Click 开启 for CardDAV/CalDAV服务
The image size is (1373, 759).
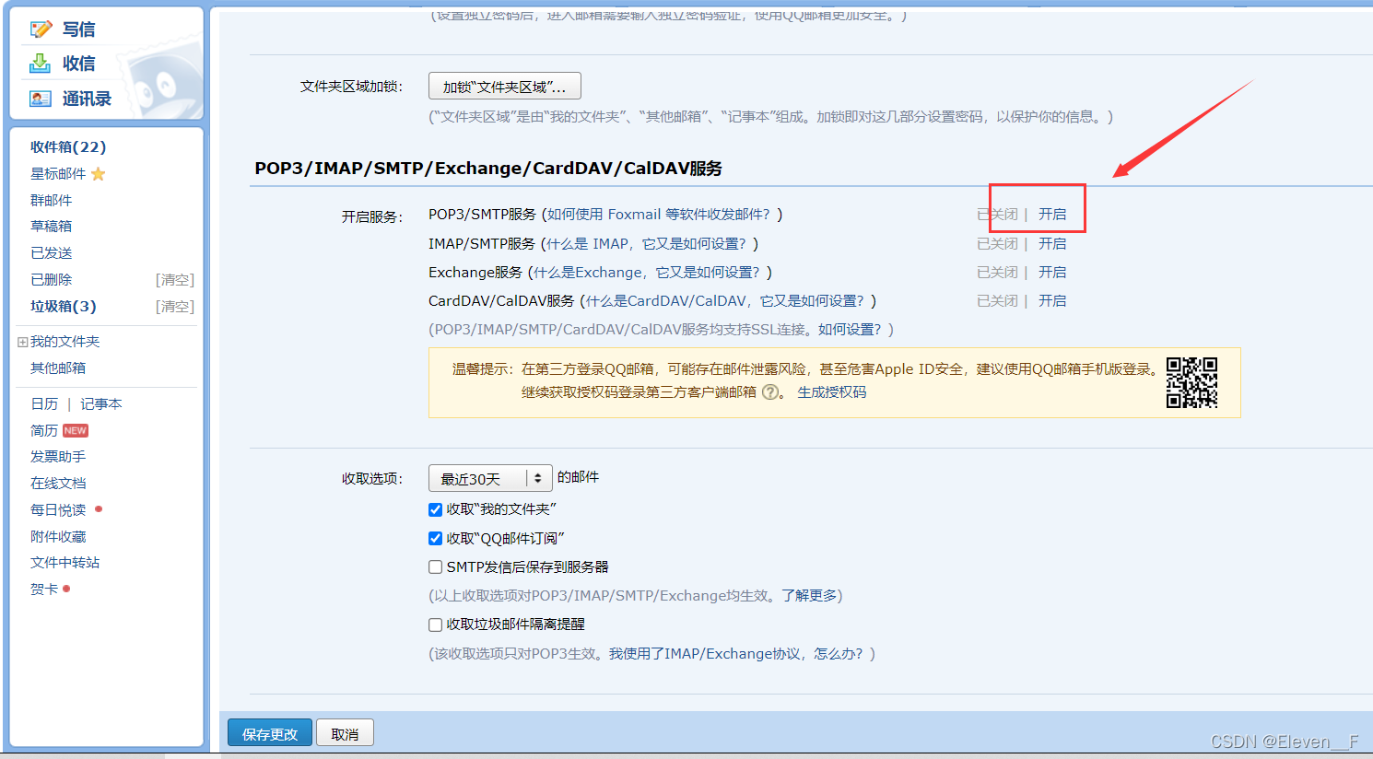(1052, 301)
